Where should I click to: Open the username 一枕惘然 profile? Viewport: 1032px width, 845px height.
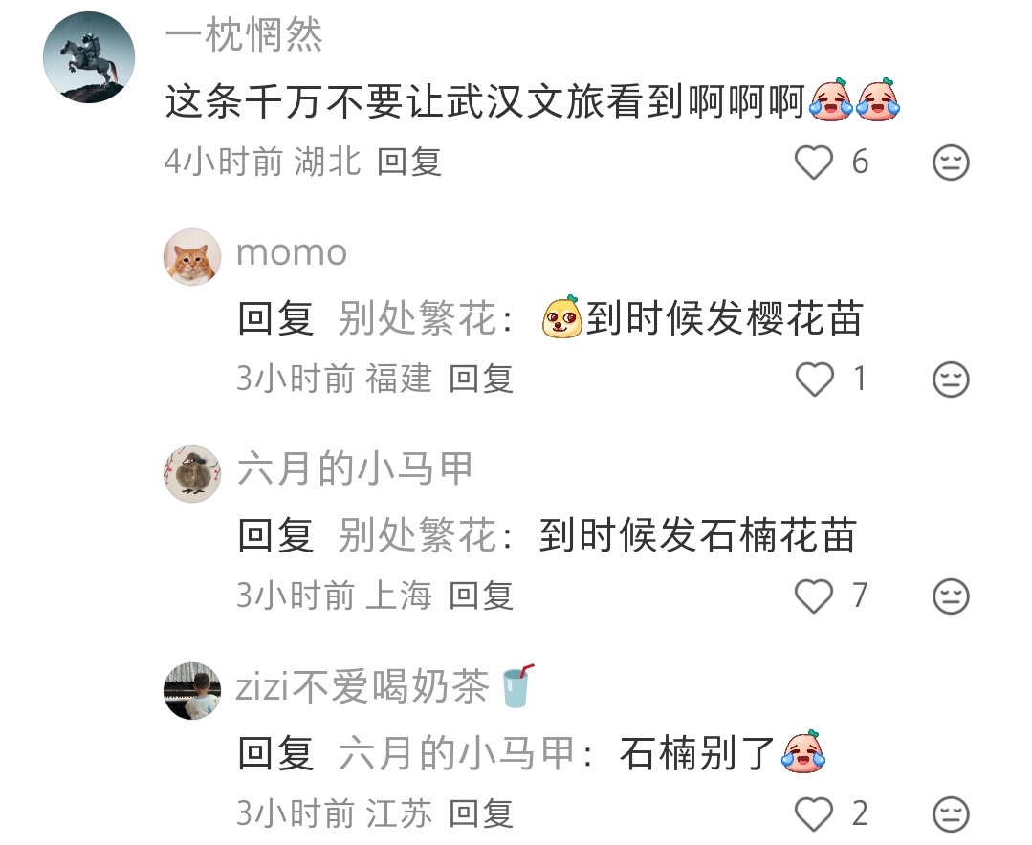click(244, 34)
